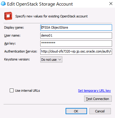Screen dimensions: 115x118
Task: Click the red OpenStack account icon
Action: tap(8, 16)
